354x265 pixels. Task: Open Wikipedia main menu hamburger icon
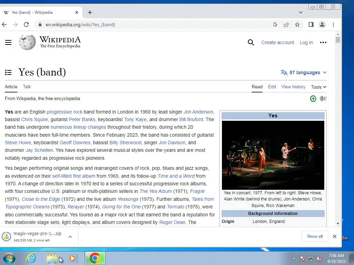pos(8,42)
